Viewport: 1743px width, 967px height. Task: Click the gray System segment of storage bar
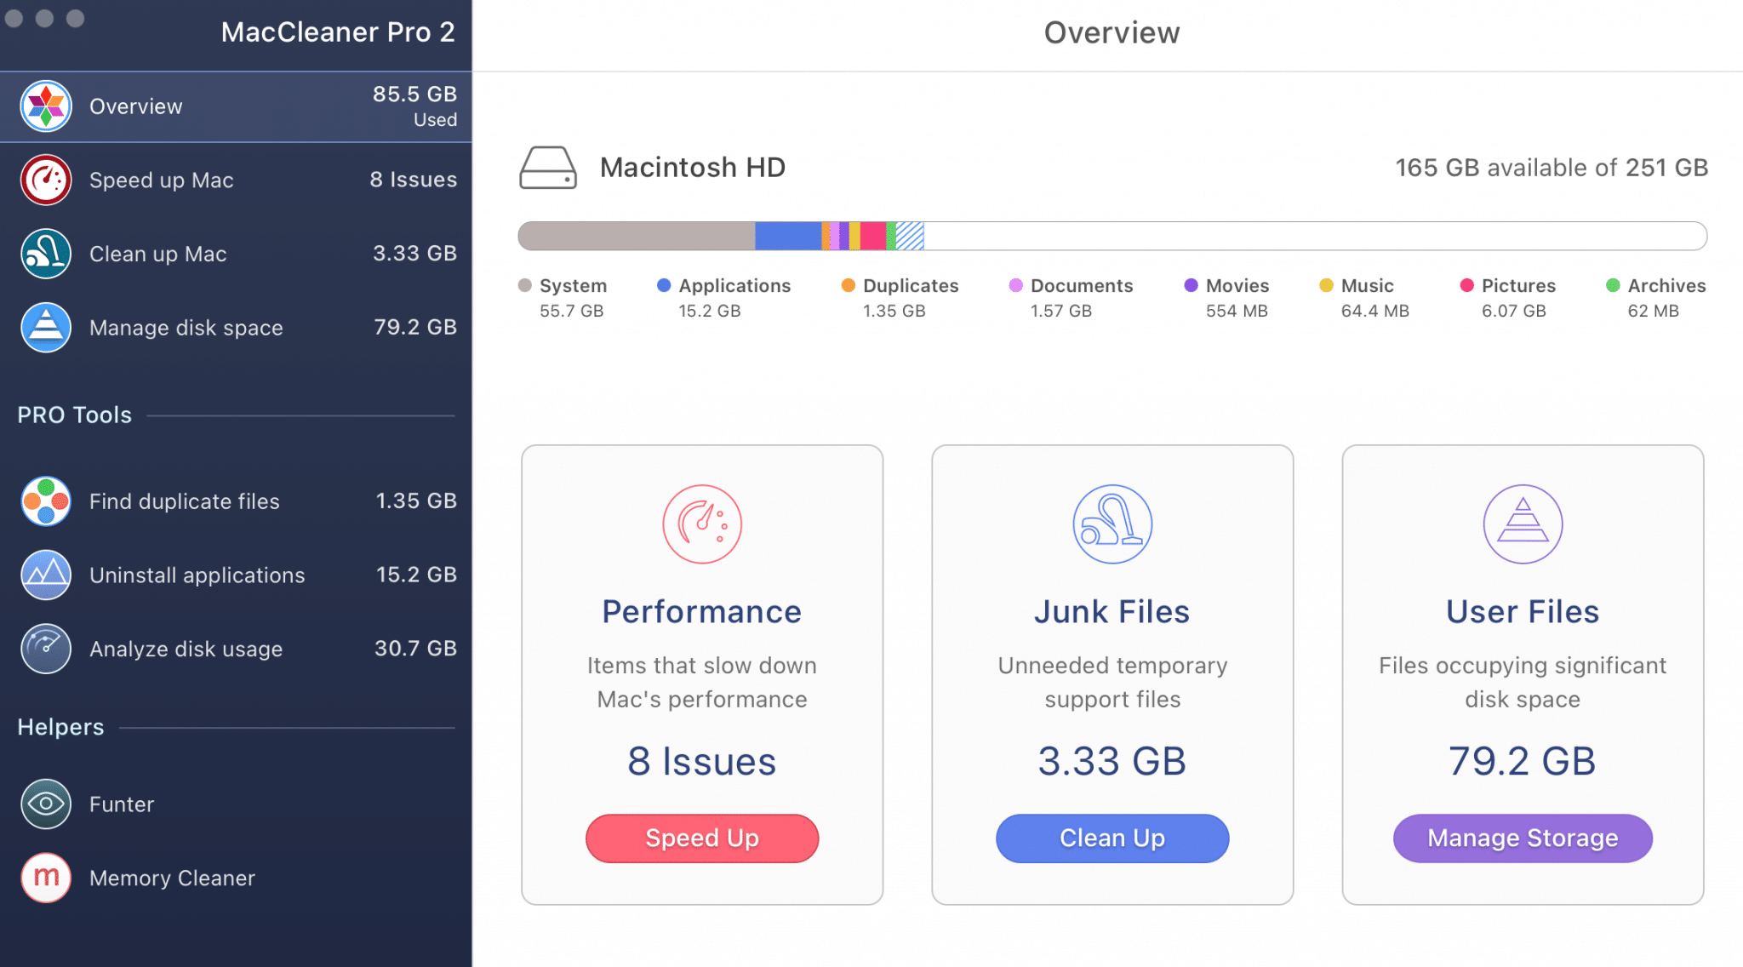point(636,236)
